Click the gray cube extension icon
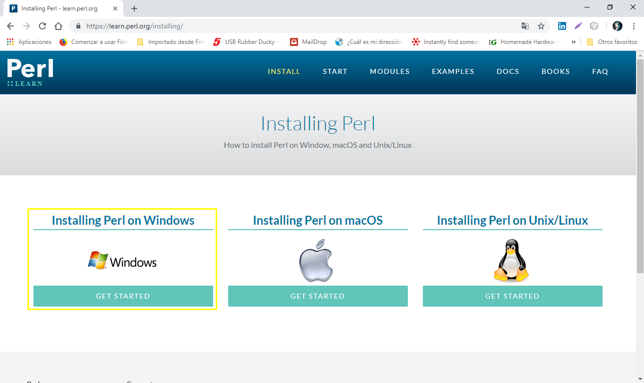The width and height of the screenshot is (644, 383). [594, 26]
